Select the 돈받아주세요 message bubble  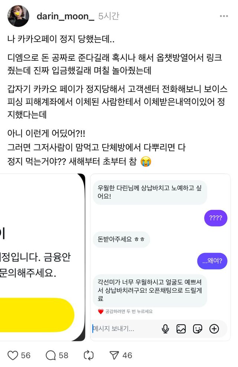[x=121, y=239]
